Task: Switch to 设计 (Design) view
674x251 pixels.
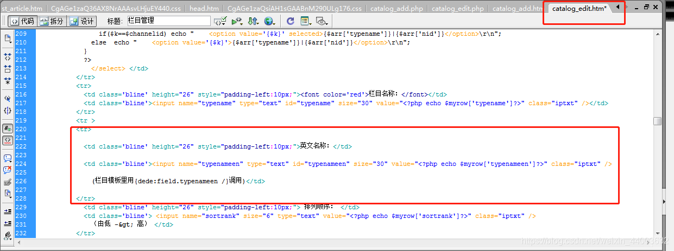Action: (x=81, y=21)
